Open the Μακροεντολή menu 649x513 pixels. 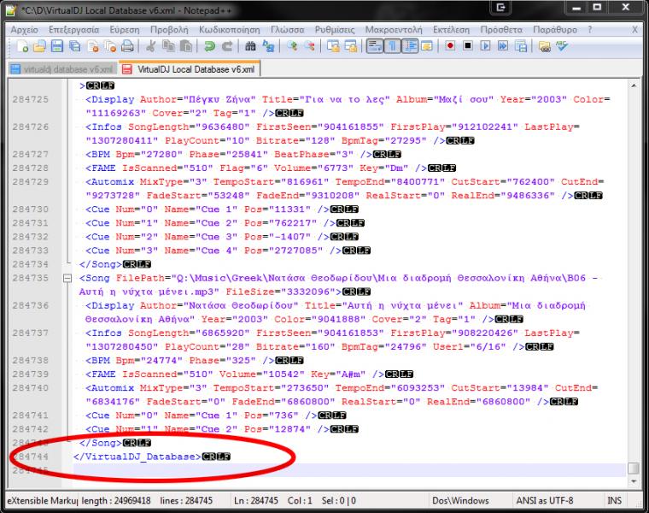394,30
